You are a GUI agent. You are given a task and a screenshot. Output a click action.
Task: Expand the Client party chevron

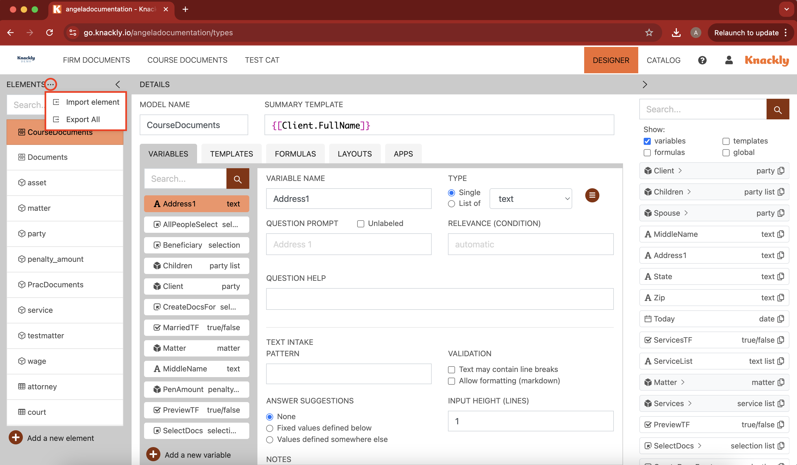click(x=680, y=171)
